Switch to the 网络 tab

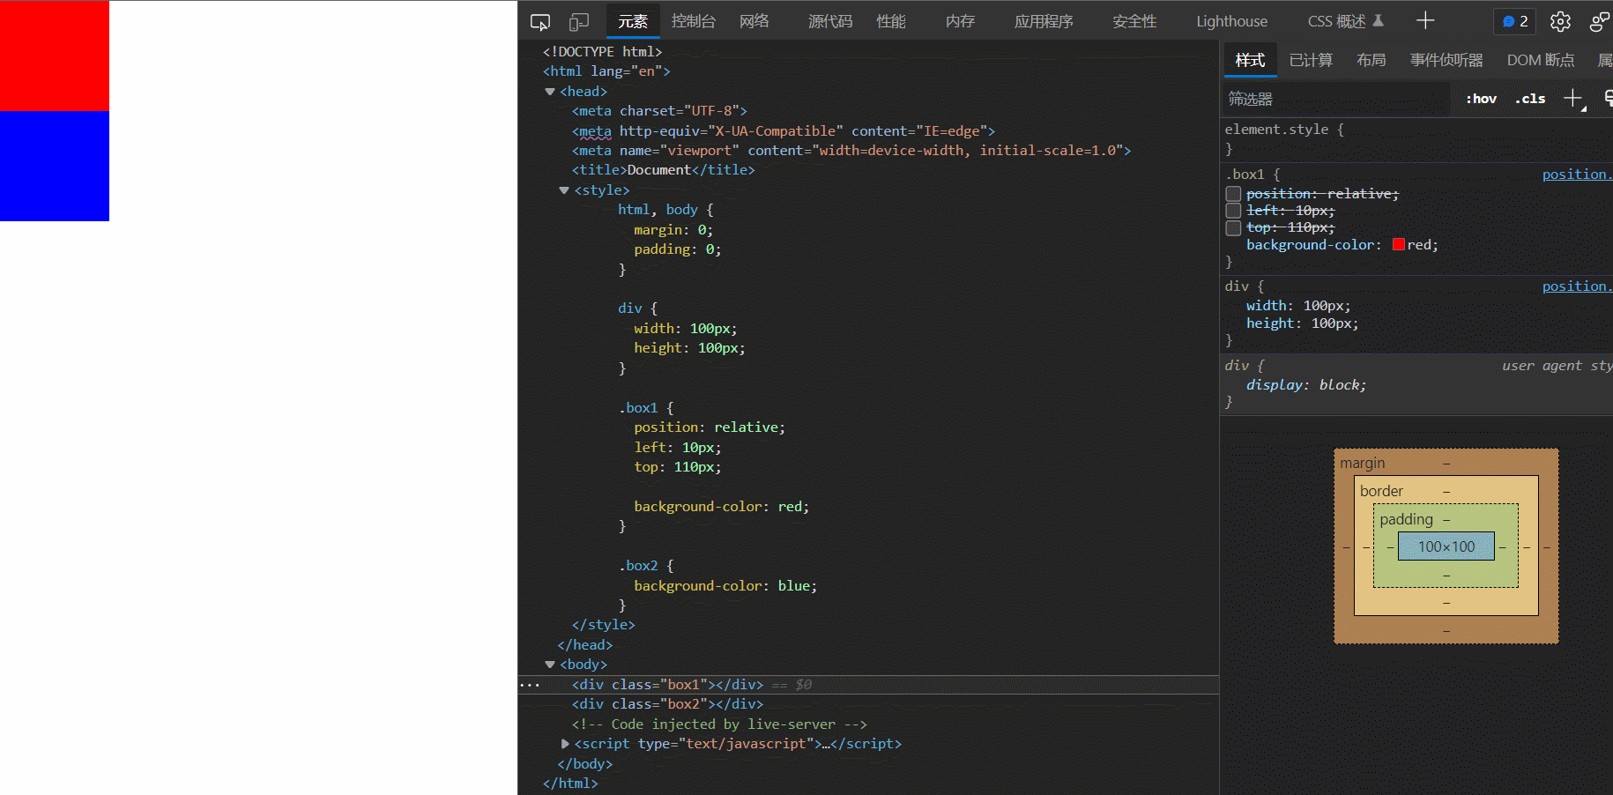click(x=754, y=21)
